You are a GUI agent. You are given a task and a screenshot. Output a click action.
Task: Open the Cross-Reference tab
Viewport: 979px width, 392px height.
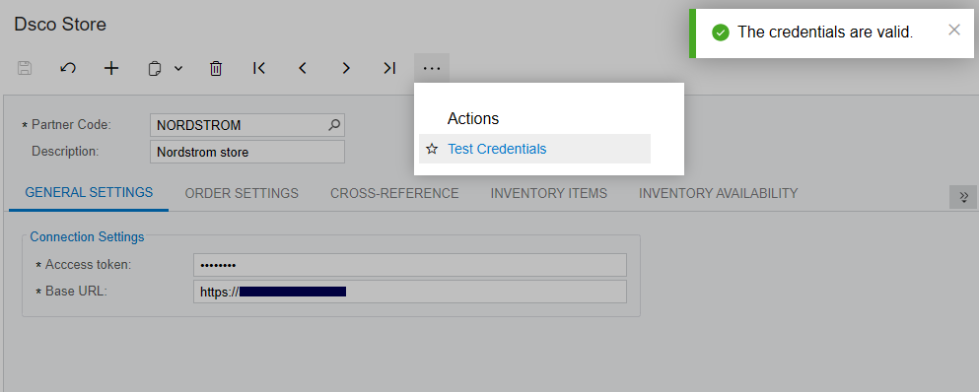(394, 193)
